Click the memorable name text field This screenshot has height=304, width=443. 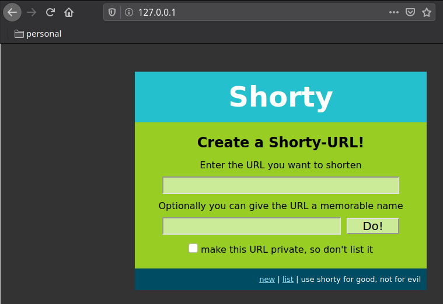coord(251,226)
